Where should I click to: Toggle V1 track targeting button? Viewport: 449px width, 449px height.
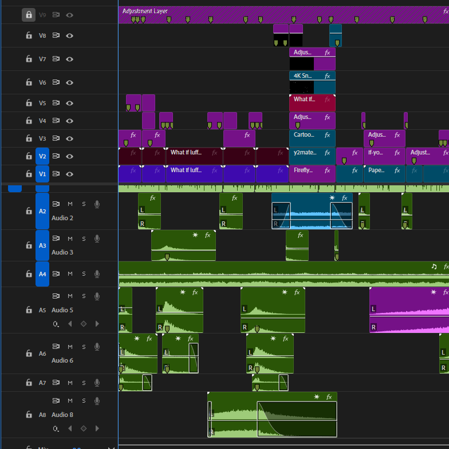click(x=42, y=174)
